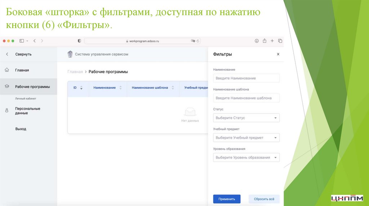The image size is (369, 206).
Task: Go back with the browser back arrow
Action: click(x=35, y=41)
